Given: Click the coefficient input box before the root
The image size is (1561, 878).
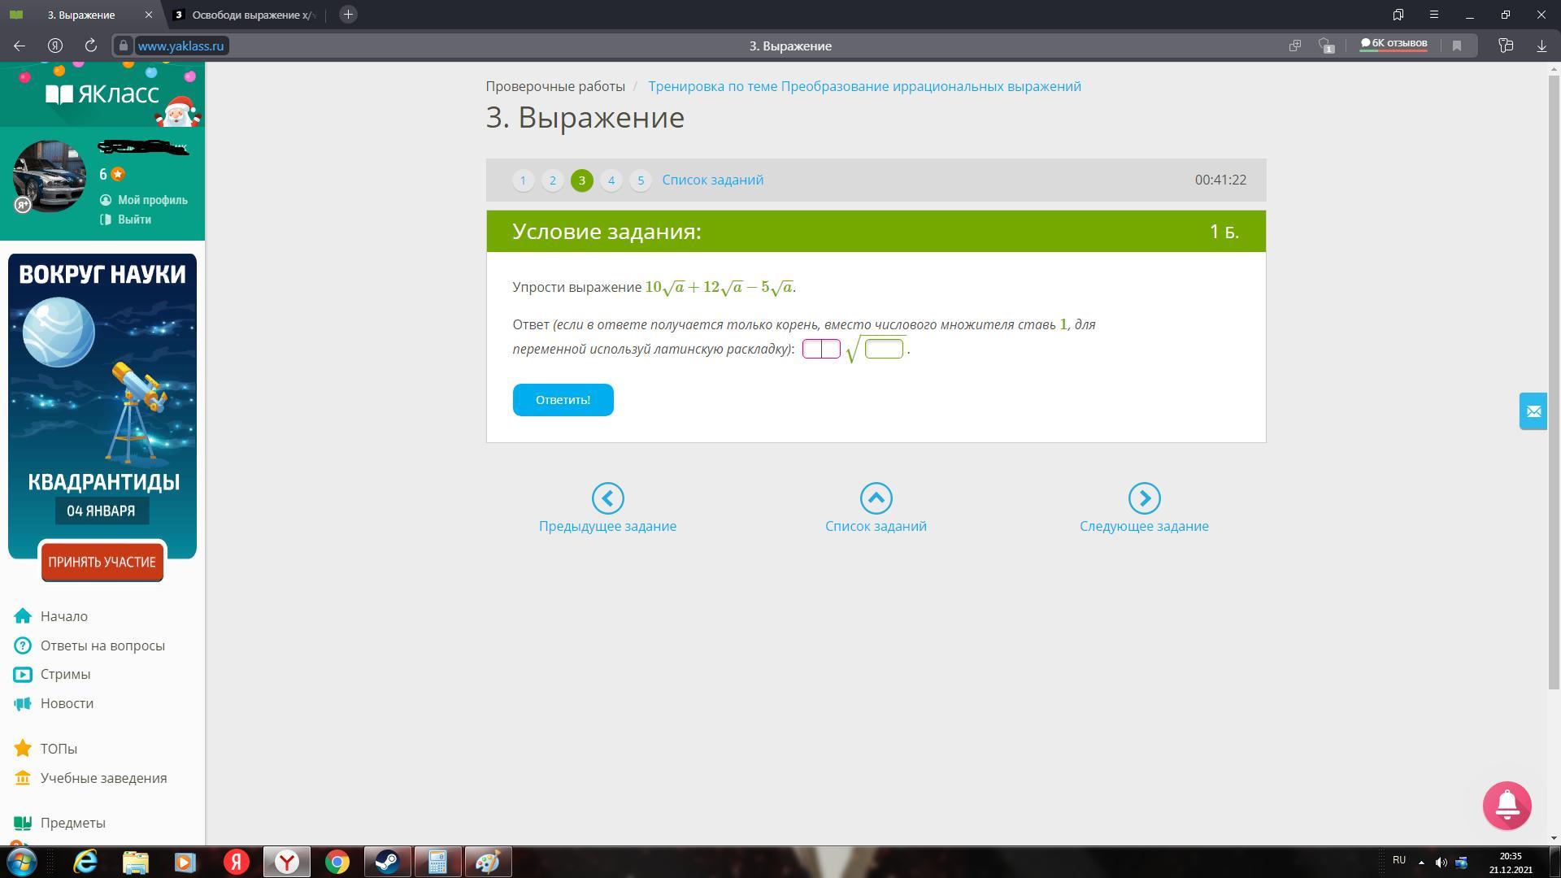Looking at the screenshot, I should click(821, 349).
